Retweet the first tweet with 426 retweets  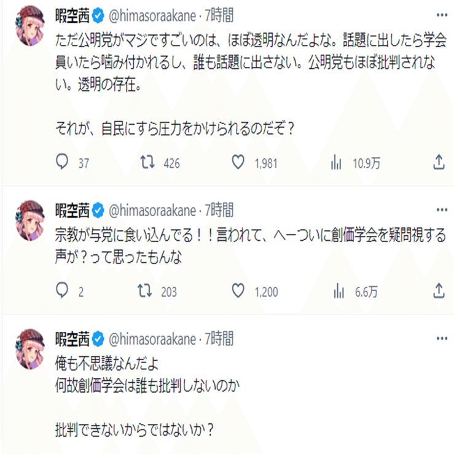coord(147,162)
